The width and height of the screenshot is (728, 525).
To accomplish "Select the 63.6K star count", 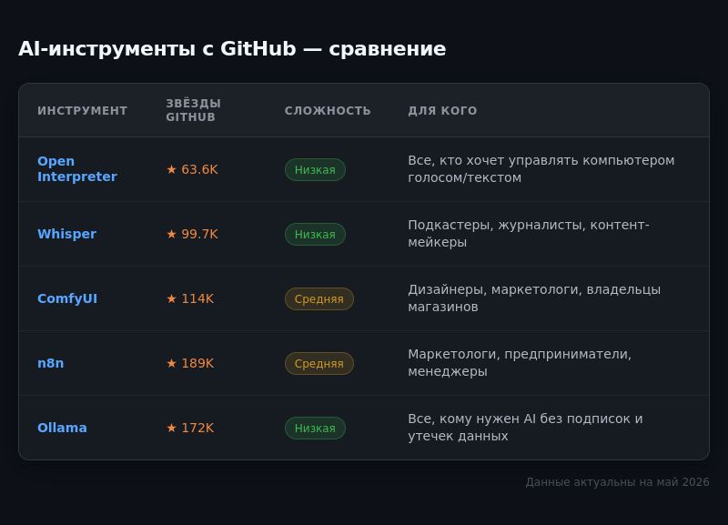I will tap(199, 169).
